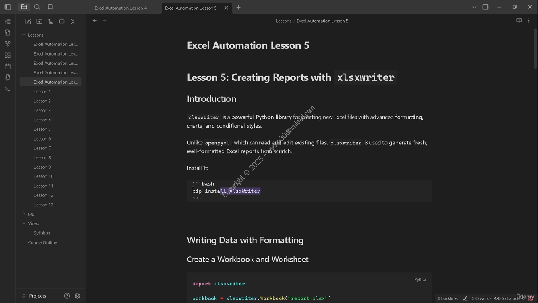Click the editor's vertical scrollbar
Image resolution: width=538 pixels, height=303 pixels.
[x=535, y=46]
